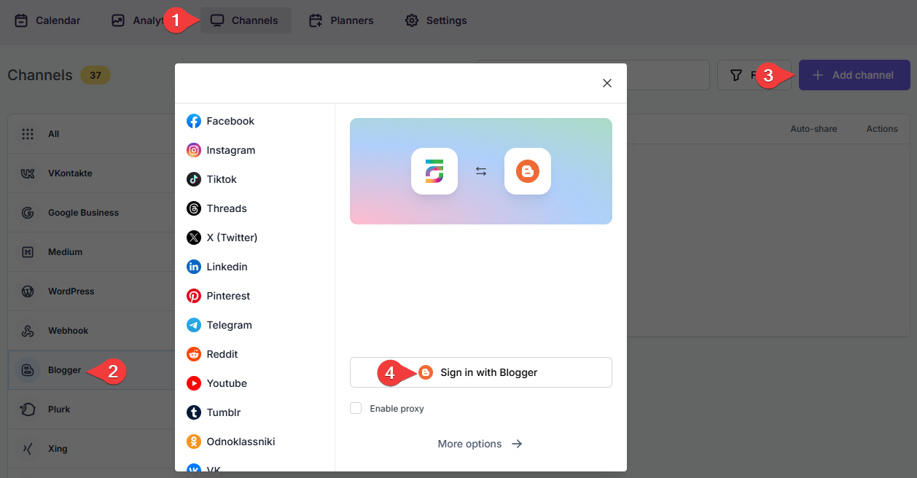The image size is (917, 478).
Task: Click the Tumblr logo icon
Action: click(194, 412)
